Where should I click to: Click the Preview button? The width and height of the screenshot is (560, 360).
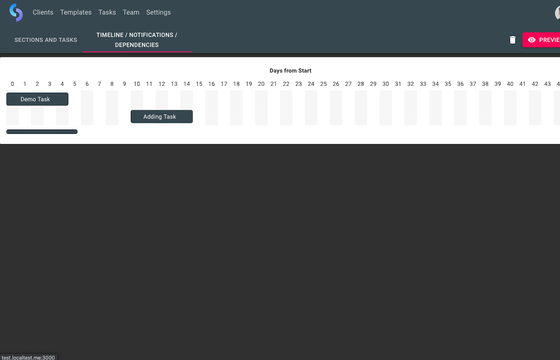click(x=542, y=40)
